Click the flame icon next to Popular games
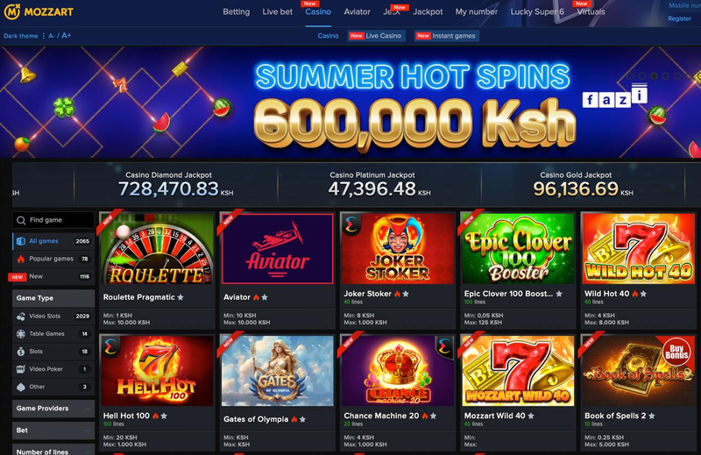Viewport: 701px width, 455px height. (x=21, y=259)
